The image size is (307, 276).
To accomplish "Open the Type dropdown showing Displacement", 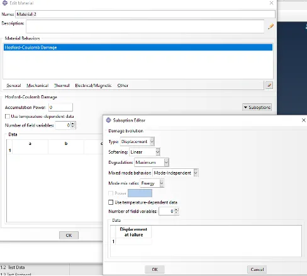I will (138, 141).
